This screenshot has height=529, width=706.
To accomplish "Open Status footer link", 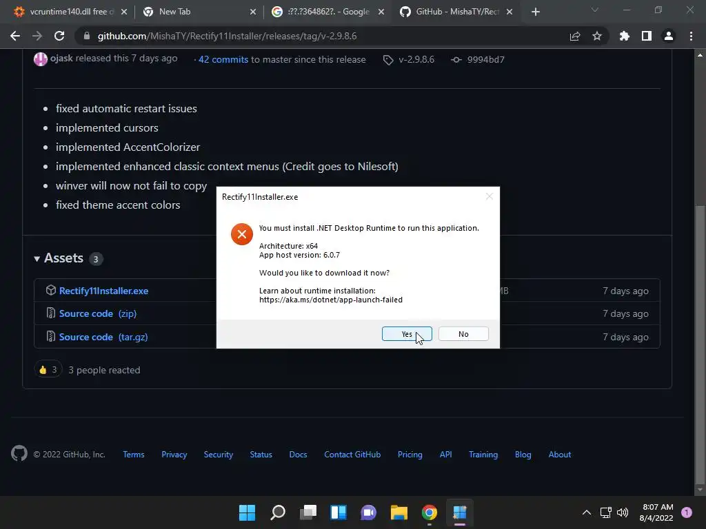I will pyautogui.click(x=261, y=455).
